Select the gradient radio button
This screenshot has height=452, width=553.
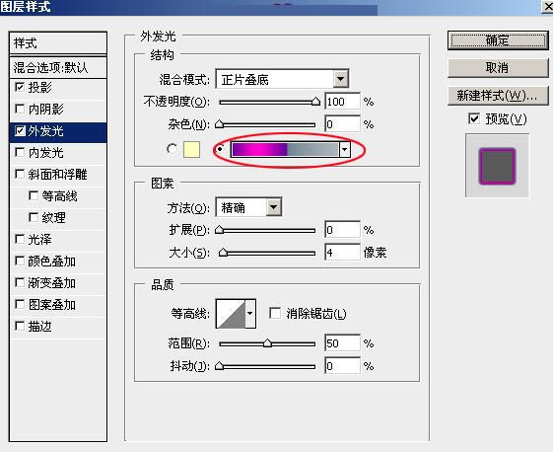220,149
